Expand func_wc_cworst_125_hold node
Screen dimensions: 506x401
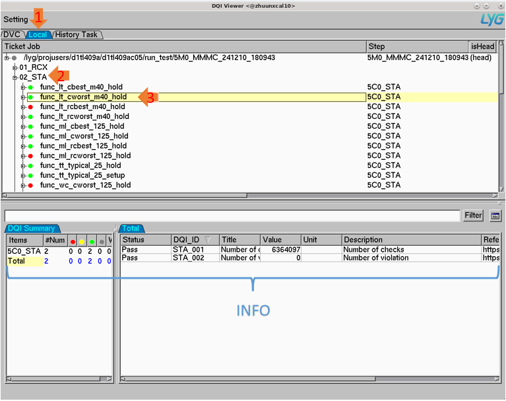23,186
